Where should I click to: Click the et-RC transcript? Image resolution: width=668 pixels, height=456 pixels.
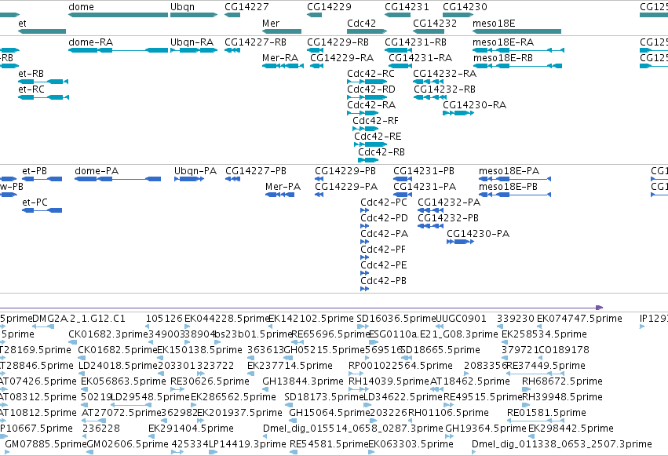click(43, 97)
